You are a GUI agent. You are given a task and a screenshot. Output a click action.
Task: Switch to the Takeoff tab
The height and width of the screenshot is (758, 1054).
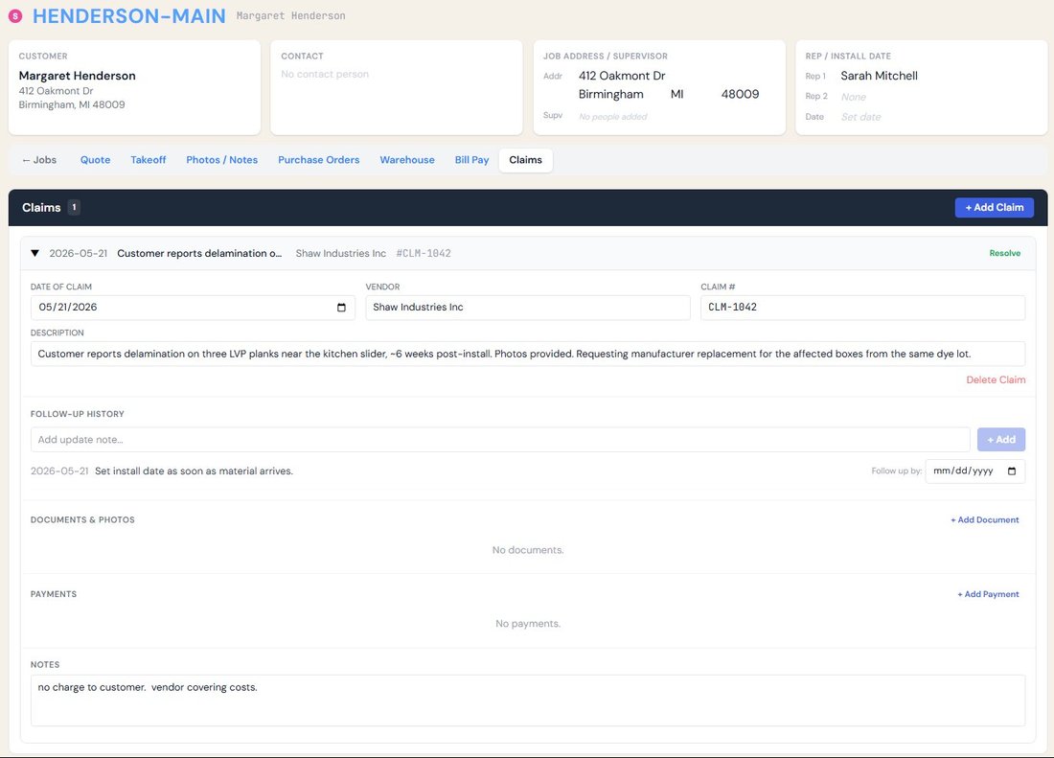tap(148, 160)
